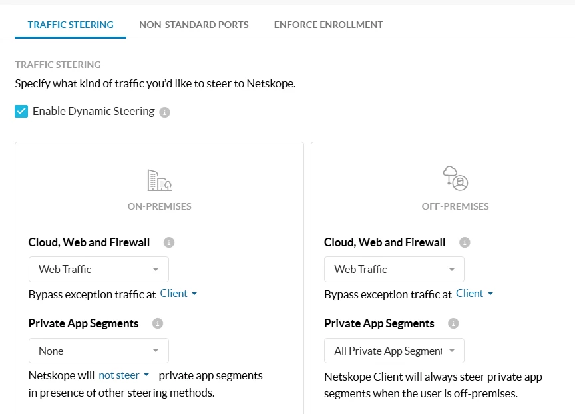Click On-Premises Private App Segments label
This screenshot has height=414, width=575.
pyautogui.click(x=84, y=323)
